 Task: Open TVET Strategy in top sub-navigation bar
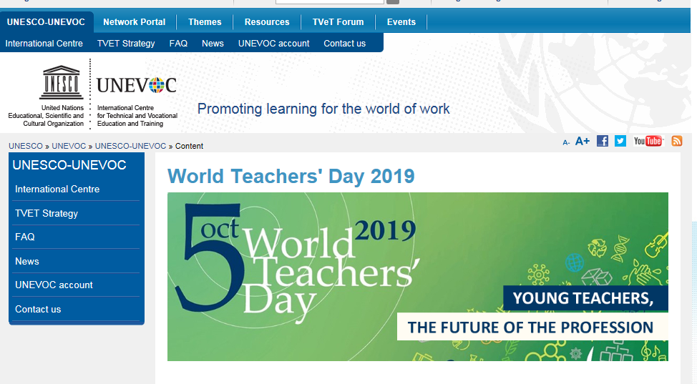pos(126,44)
